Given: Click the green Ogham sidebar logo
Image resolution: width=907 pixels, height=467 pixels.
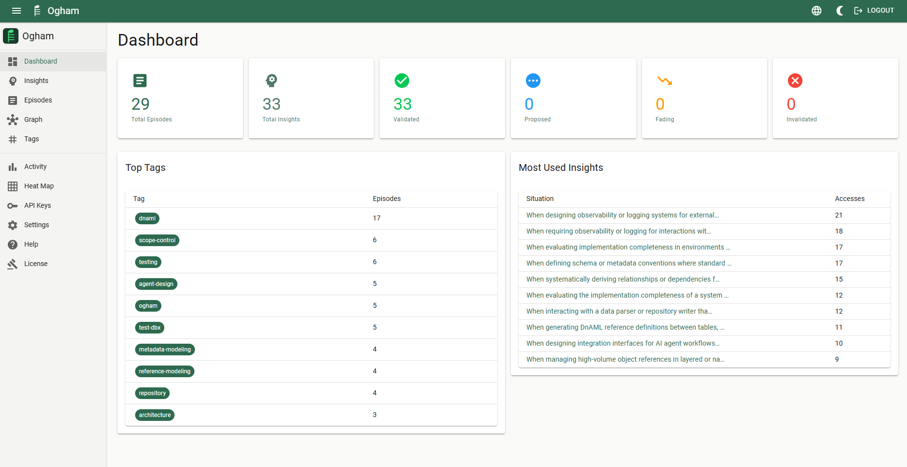Looking at the screenshot, I should point(11,36).
